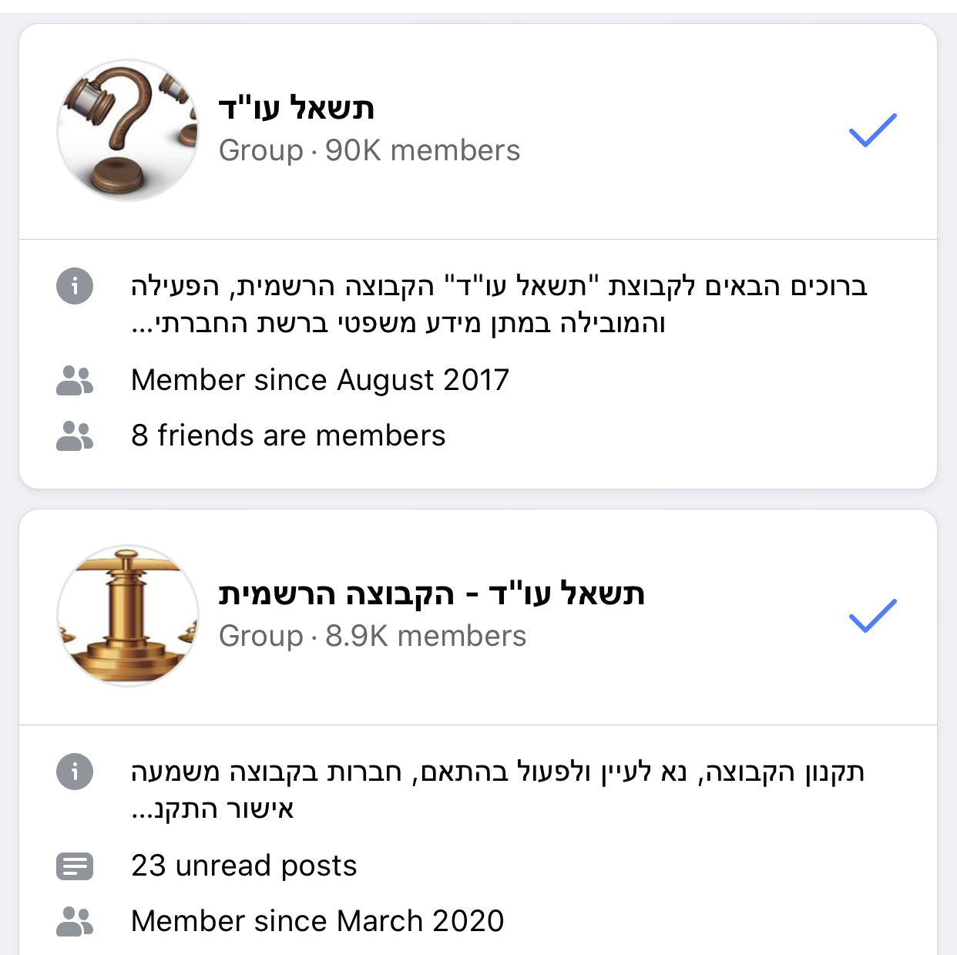The width and height of the screenshot is (957, 955).
Task: Open the '8 friends are members' link
Action: click(x=288, y=436)
